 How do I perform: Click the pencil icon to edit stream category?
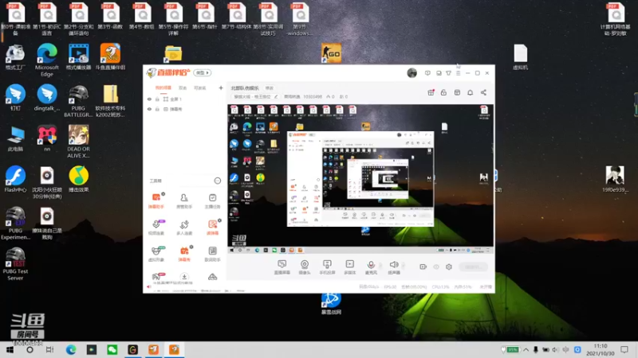(275, 96)
